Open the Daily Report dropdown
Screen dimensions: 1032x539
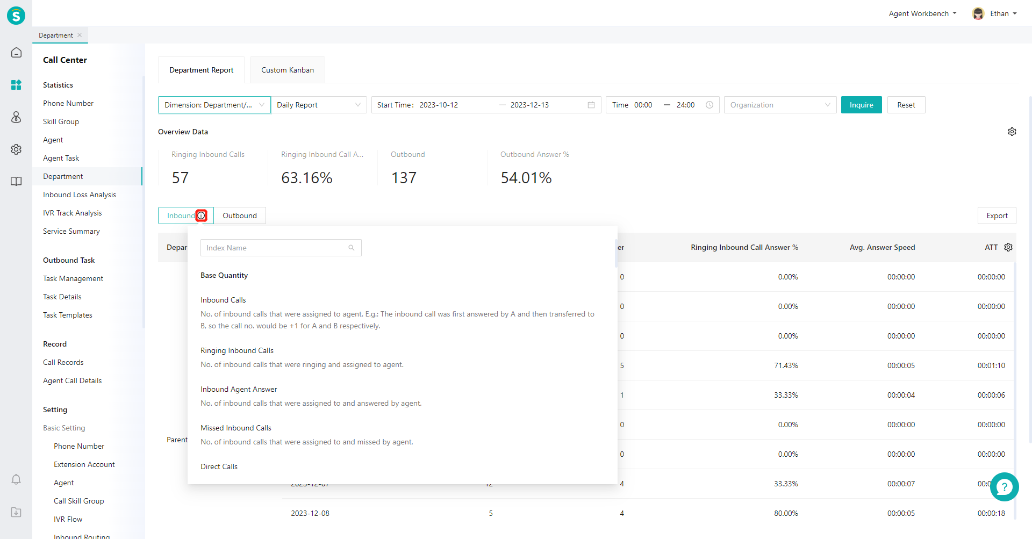(319, 105)
